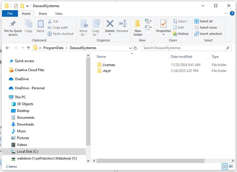Open the File tab
The image size is (237, 172).
pos(10,14)
